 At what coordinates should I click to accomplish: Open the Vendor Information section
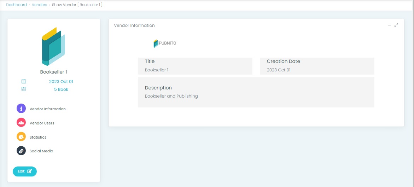click(x=47, y=109)
